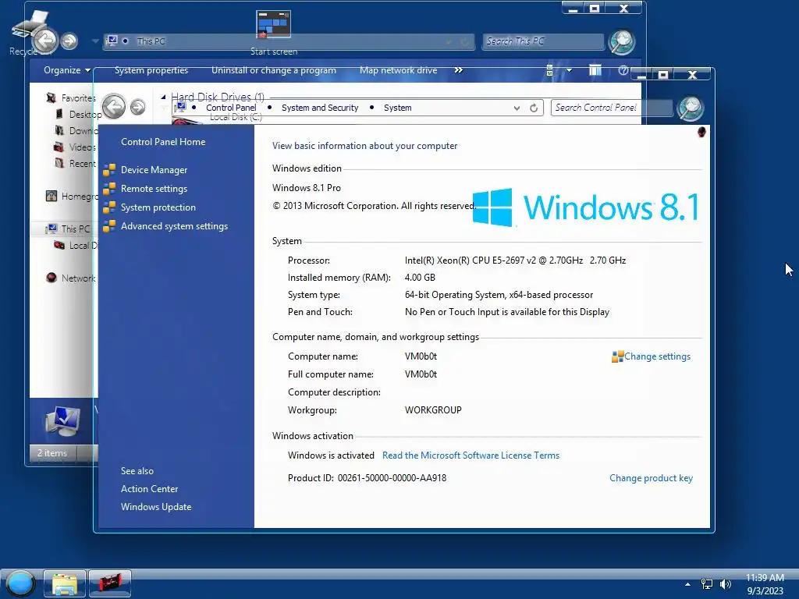Click Start screen desktop icon
This screenshot has height=599, width=799.
click(x=274, y=33)
